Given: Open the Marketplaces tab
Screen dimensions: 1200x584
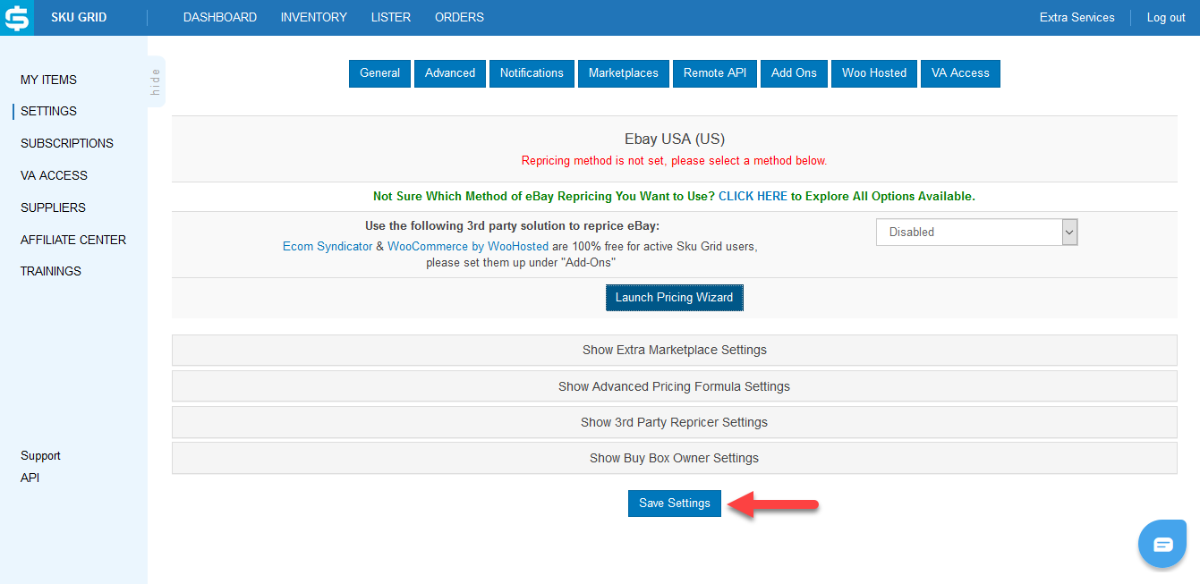Looking at the screenshot, I should point(624,73).
